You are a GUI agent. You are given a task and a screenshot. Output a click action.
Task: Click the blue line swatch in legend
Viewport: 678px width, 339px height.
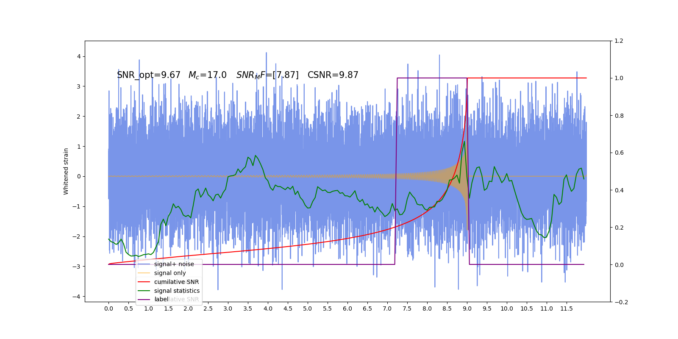point(144,264)
